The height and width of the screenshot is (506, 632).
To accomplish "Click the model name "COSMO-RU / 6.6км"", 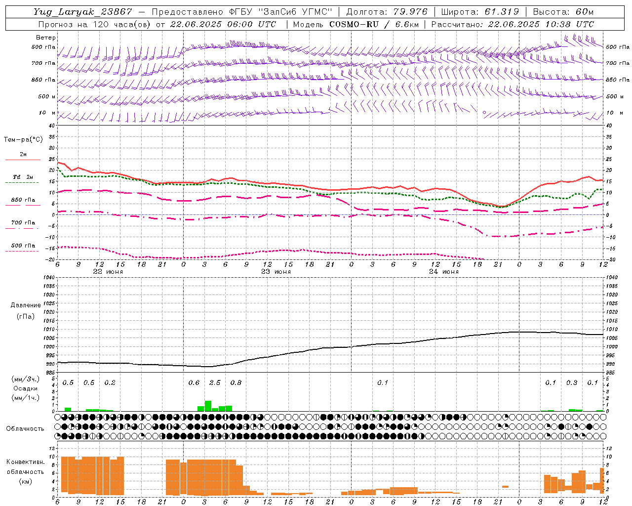I will 373,24.
